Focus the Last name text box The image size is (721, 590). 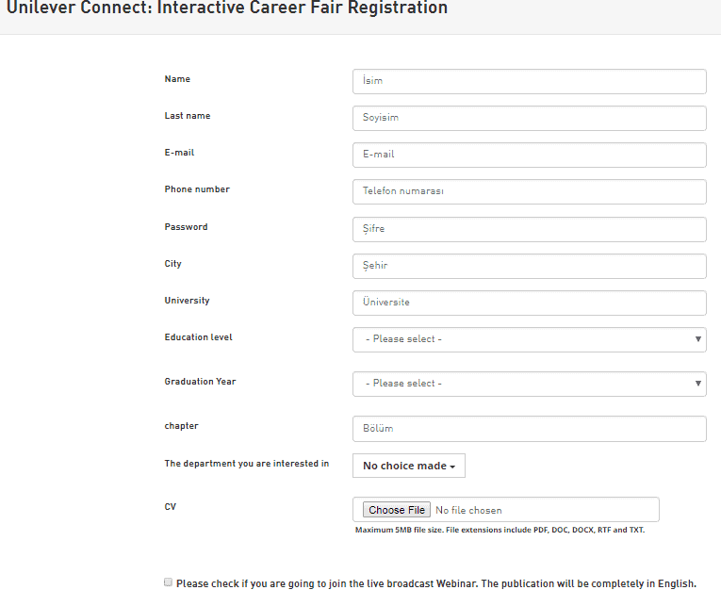[529, 118]
